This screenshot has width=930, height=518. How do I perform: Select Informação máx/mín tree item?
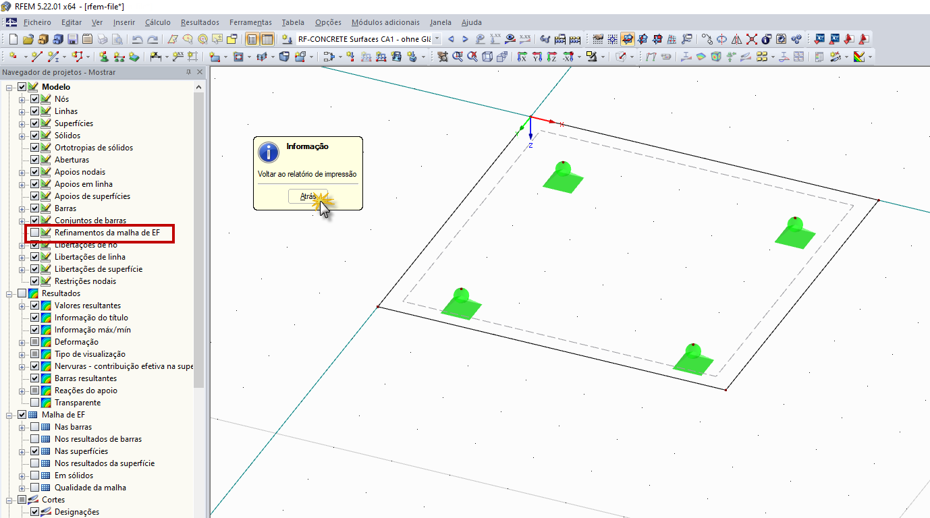tap(92, 330)
